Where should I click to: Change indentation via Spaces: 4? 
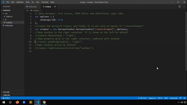152,98
